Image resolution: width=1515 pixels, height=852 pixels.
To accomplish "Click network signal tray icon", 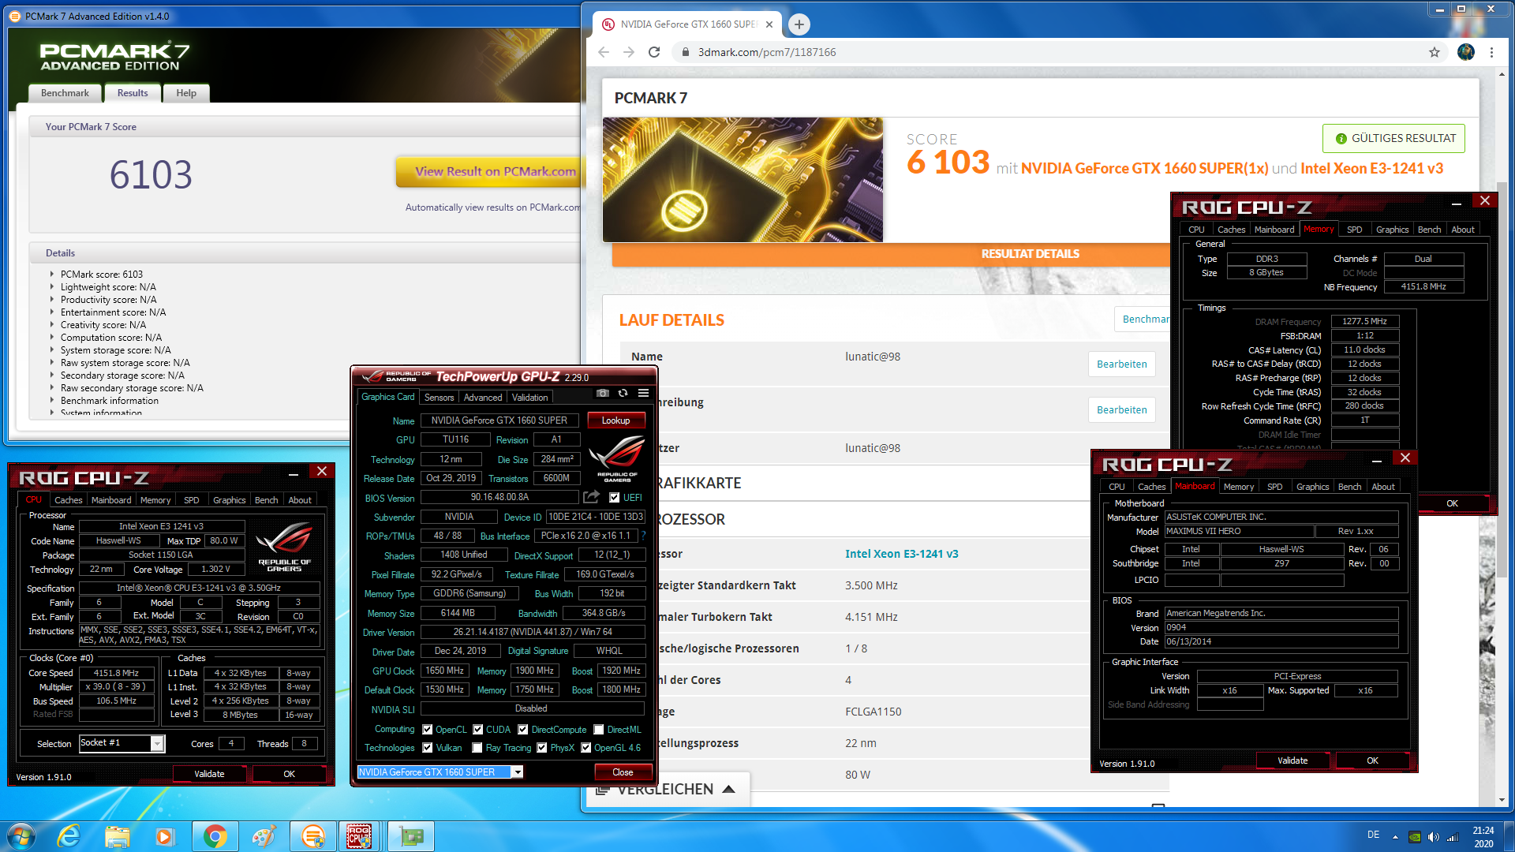I will 1452,837.
